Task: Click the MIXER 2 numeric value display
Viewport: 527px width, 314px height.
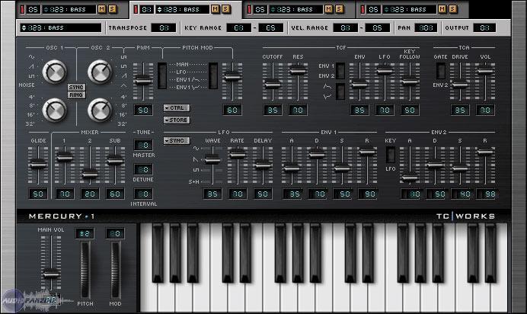Action: (x=90, y=194)
